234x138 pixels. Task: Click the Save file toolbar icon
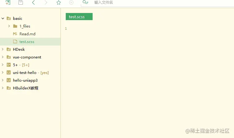pyautogui.click(x=21, y=2)
